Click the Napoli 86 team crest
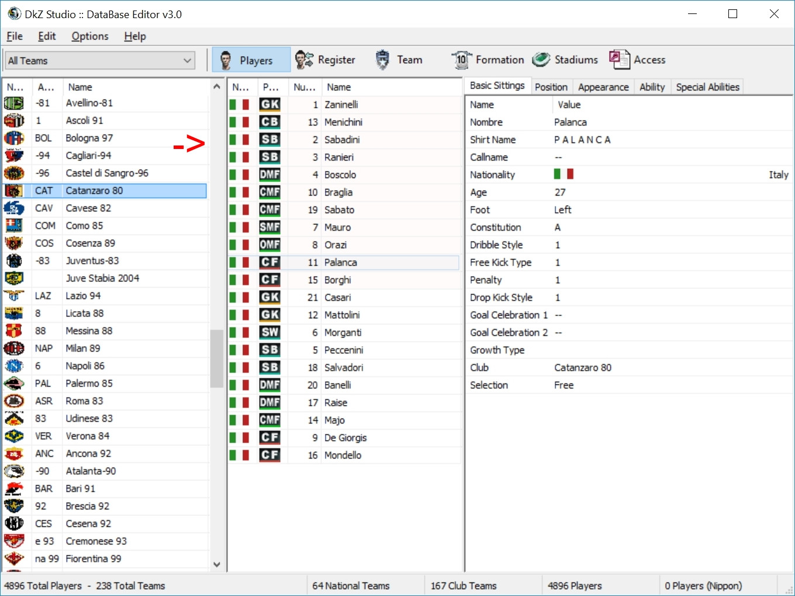 14,366
